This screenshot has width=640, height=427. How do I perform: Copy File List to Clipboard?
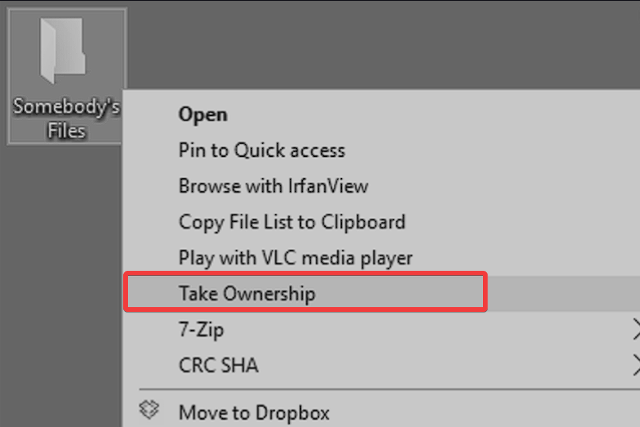point(292,222)
